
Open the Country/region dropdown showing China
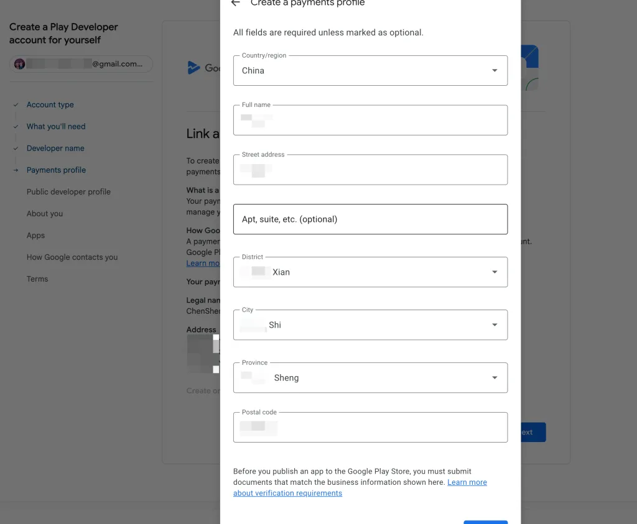(x=370, y=71)
